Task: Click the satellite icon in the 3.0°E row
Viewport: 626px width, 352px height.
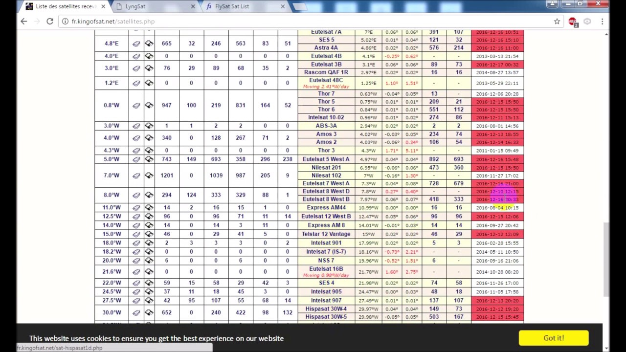Action: [x=149, y=68]
